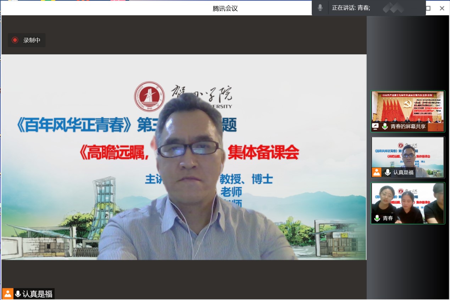Click the microphone icon at the bottom-left of main video
This screenshot has height=300, width=450.
pyautogui.click(x=18, y=294)
